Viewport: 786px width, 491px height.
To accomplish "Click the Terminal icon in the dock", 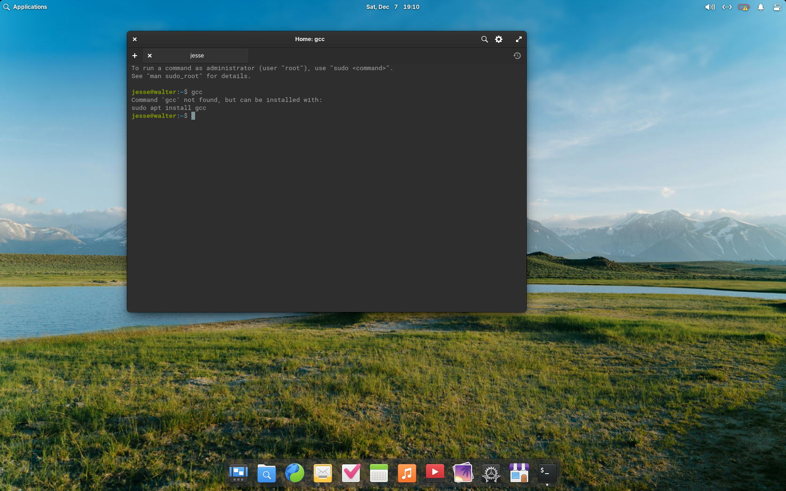I will pyautogui.click(x=547, y=473).
